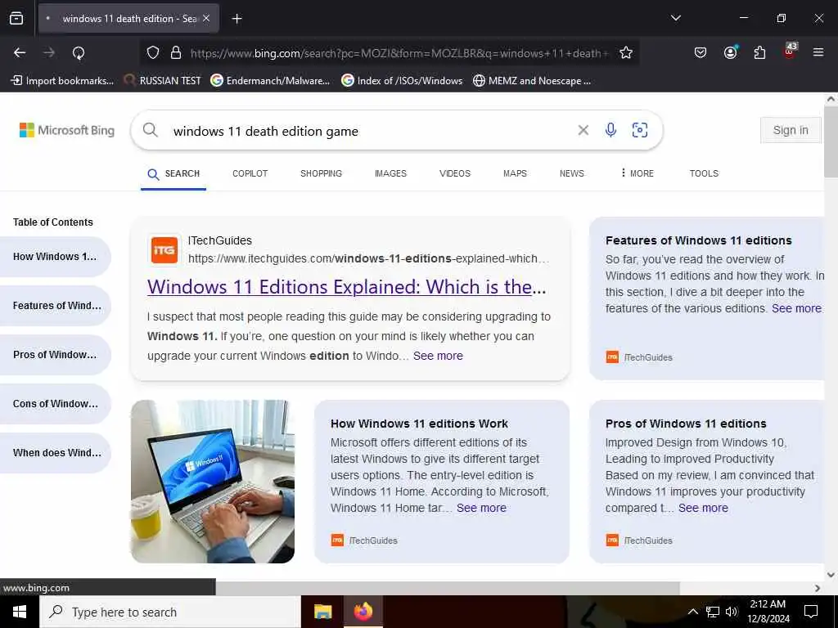Image resolution: width=838 pixels, height=628 pixels.
Task: Open a new tab with plus button
Action: [x=237, y=19]
